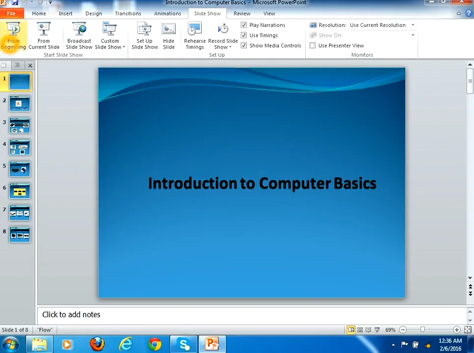Click Hide Slide button
474x353 pixels.
pos(169,36)
